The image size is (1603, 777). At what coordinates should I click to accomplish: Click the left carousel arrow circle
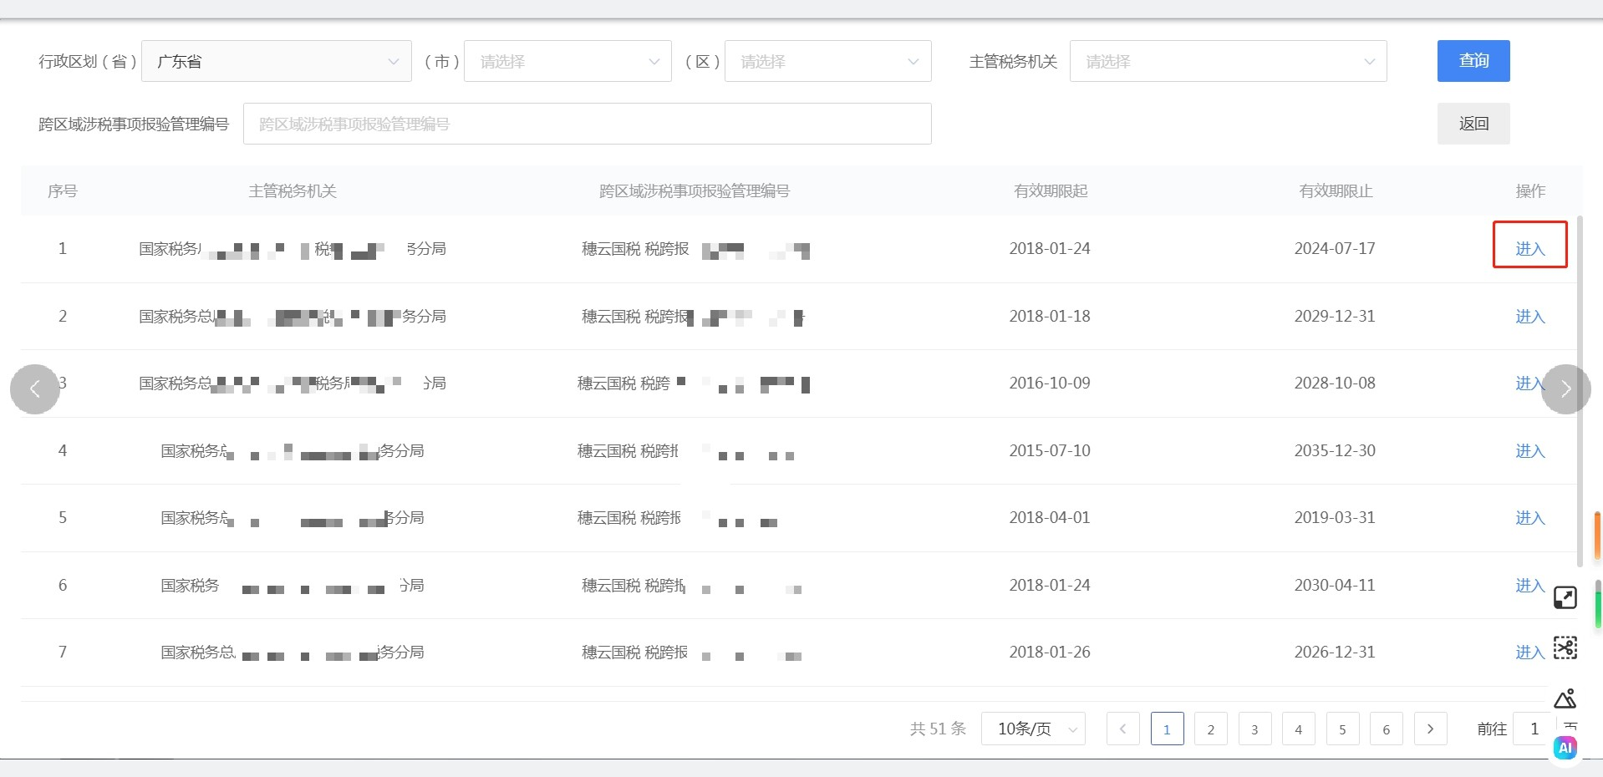pos(35,389)
